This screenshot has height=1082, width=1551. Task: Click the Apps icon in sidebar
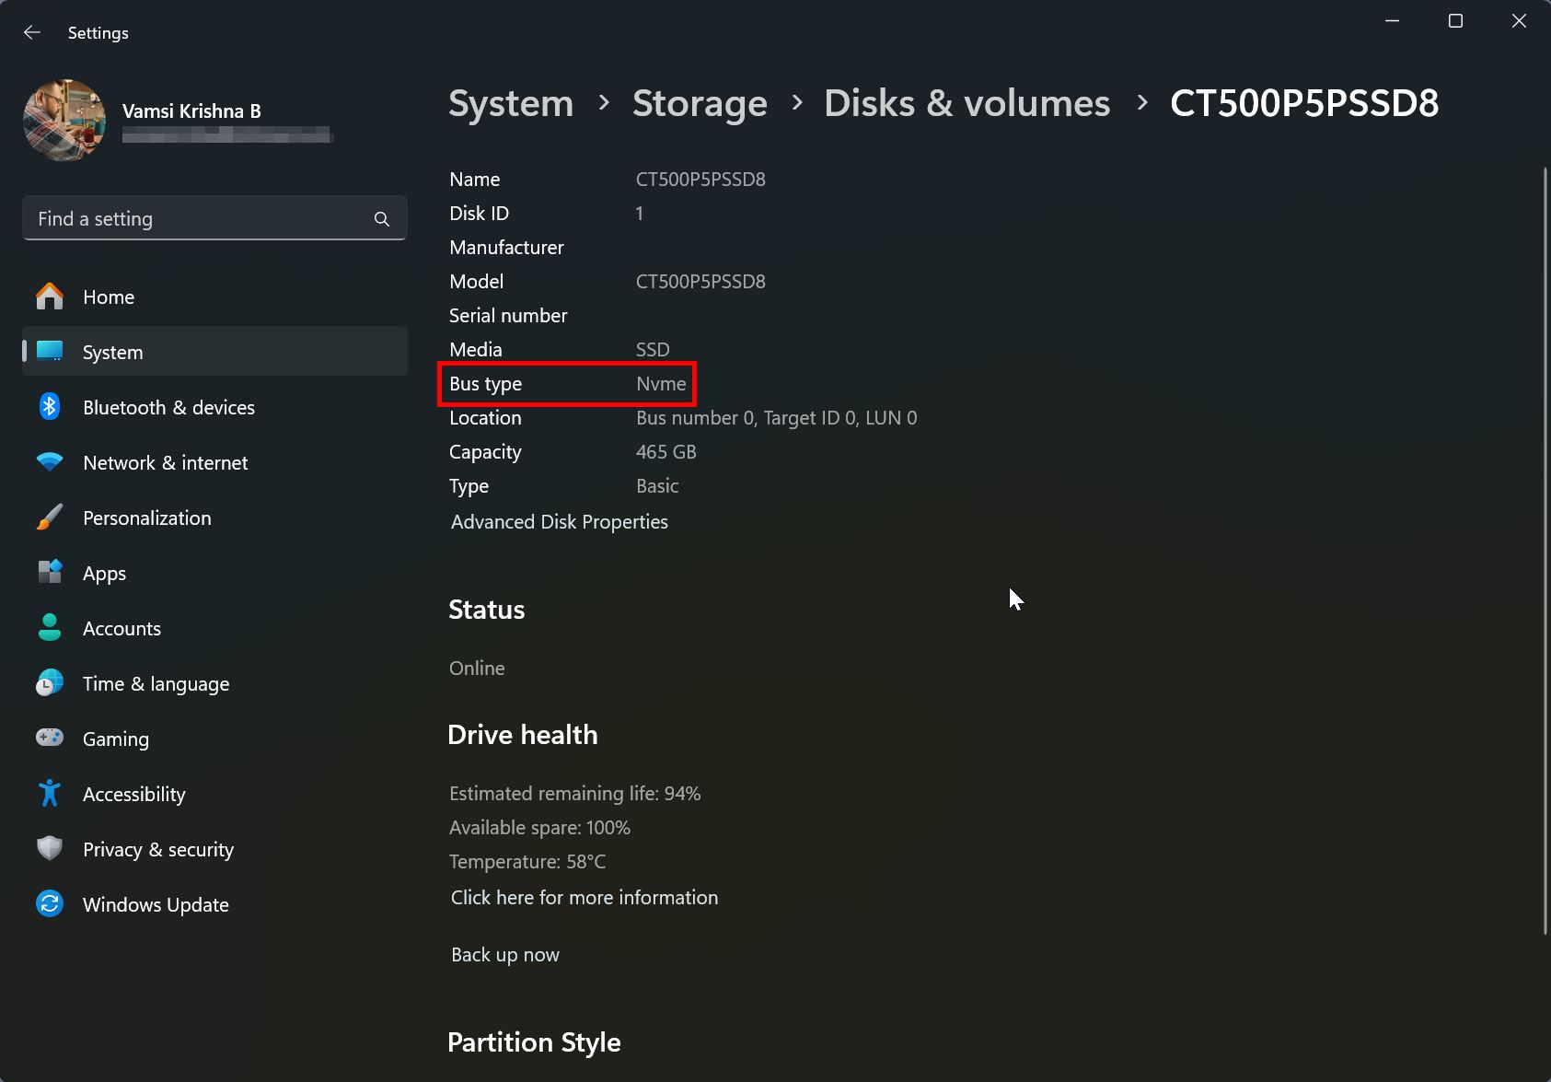[50, 572]
